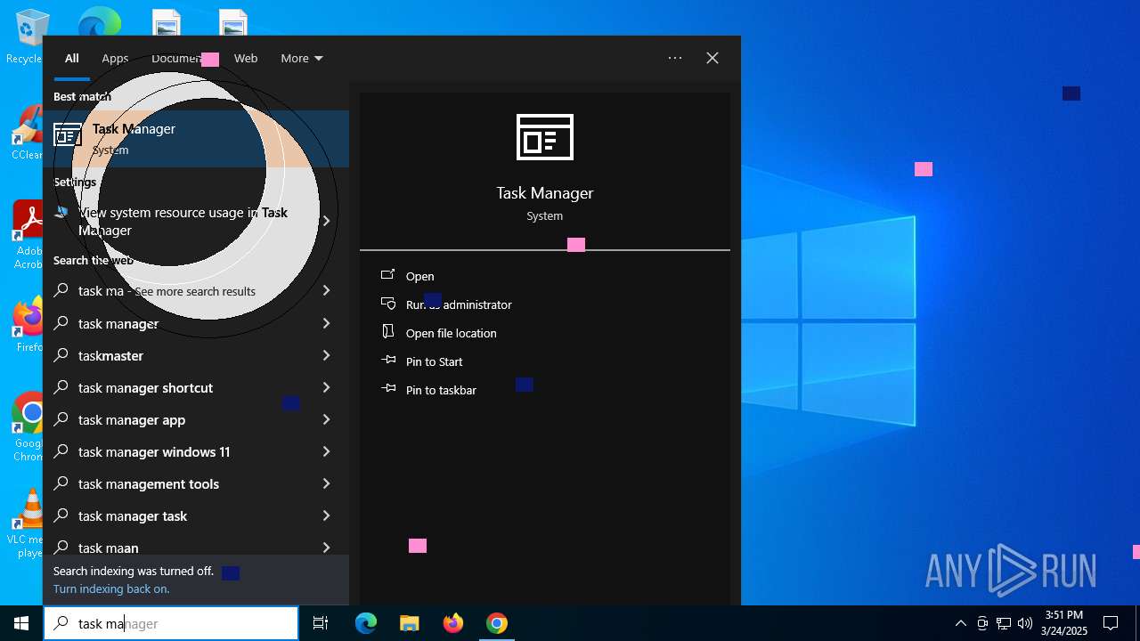1140x641 pixels.
Task: Expand arrow for task management tools
Action: coord(326,483)
